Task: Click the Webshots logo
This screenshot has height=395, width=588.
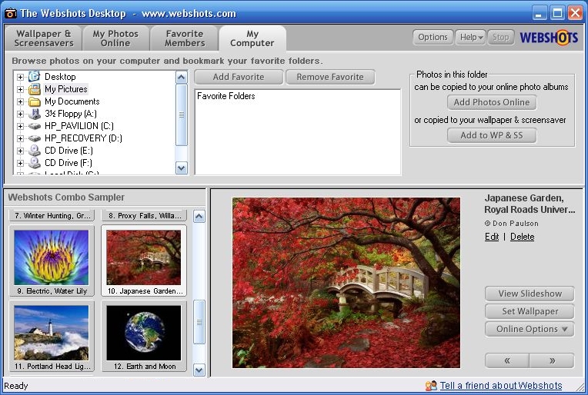Action: (549, 38)
